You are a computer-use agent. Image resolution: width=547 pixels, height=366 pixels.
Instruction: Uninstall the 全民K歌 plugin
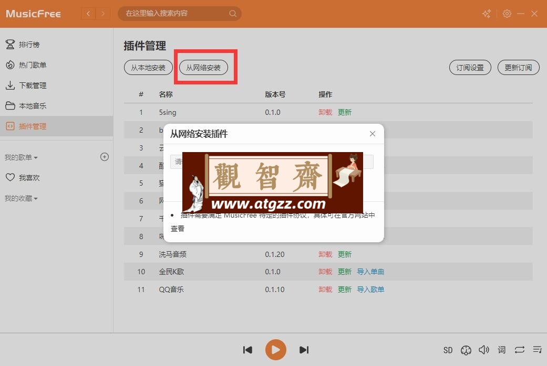325,272
